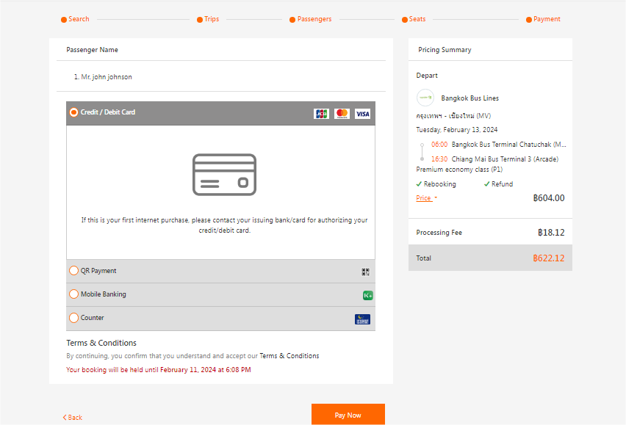Choose Counter payment radio button

73,318
